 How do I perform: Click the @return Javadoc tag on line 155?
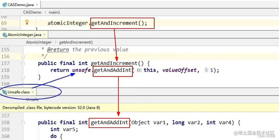pos(58,50)
